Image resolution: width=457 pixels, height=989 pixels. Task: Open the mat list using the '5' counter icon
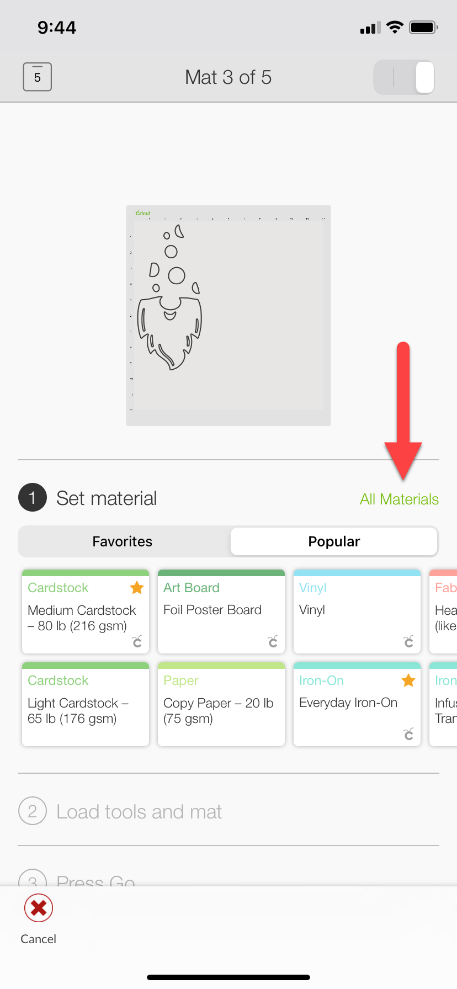coord(36,77)
